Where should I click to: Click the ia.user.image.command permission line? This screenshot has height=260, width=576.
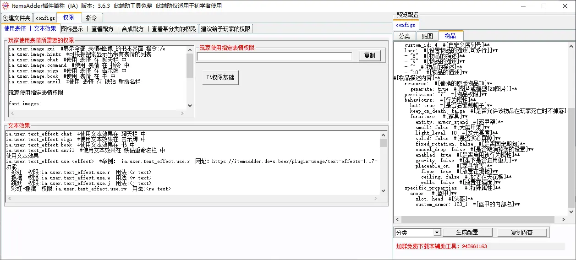(x=69, y=65)
